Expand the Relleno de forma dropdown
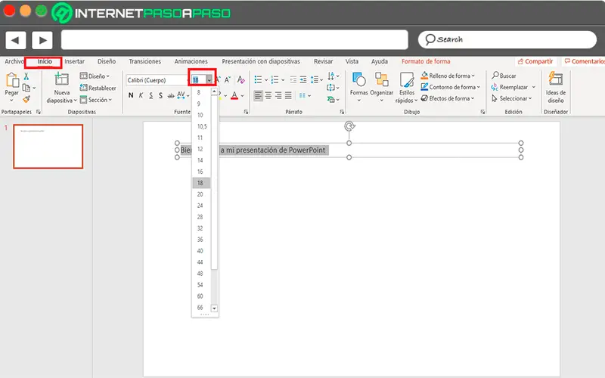 point(473,76)
